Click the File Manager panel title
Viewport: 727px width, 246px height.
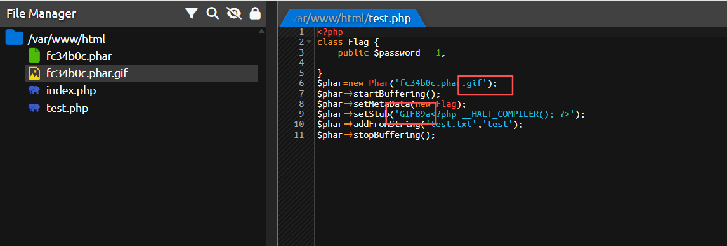(x=41, y=14)
